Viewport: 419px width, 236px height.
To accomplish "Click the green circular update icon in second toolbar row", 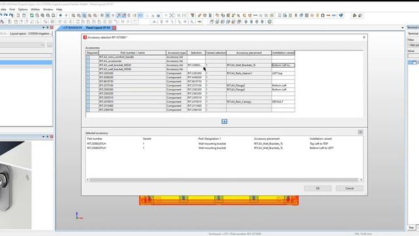I will tap(270, 22).
